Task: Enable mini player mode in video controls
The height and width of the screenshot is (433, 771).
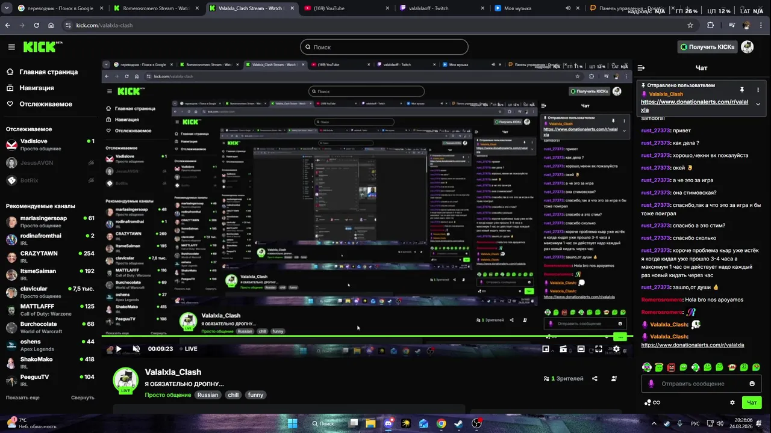Action: click(x=546, y=349)
